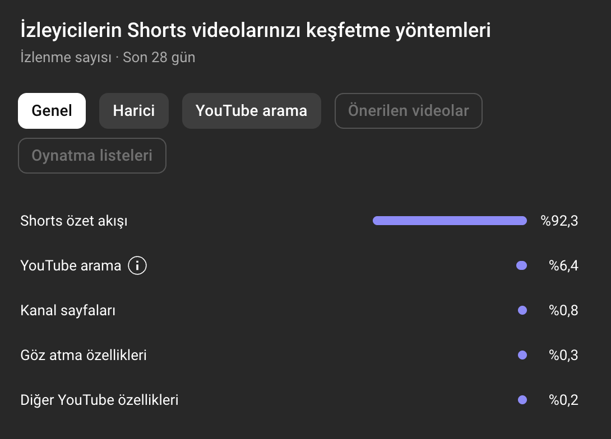The width and height of the screenshot is (611, 439).
Task: Click the %92,3 percentage value
Action: pos(559,221)
